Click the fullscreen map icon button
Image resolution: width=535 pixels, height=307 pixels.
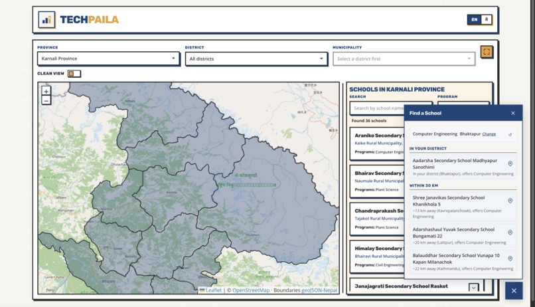click(x=487, y=52)
